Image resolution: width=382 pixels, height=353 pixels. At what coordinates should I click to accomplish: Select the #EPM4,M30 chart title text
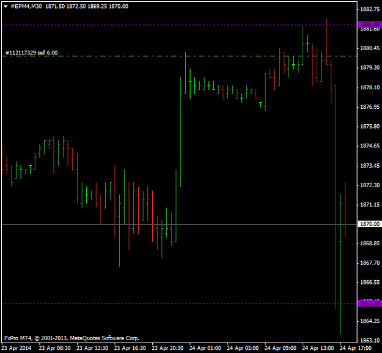(26, 6)
